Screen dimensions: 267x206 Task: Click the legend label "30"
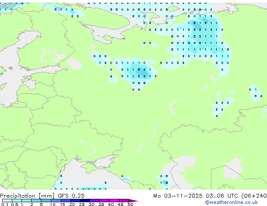[x=91, y=204]
